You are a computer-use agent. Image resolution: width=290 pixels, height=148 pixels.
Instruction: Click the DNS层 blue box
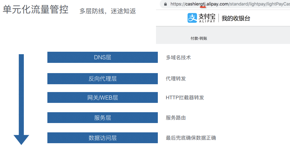[x=102, y=57]
